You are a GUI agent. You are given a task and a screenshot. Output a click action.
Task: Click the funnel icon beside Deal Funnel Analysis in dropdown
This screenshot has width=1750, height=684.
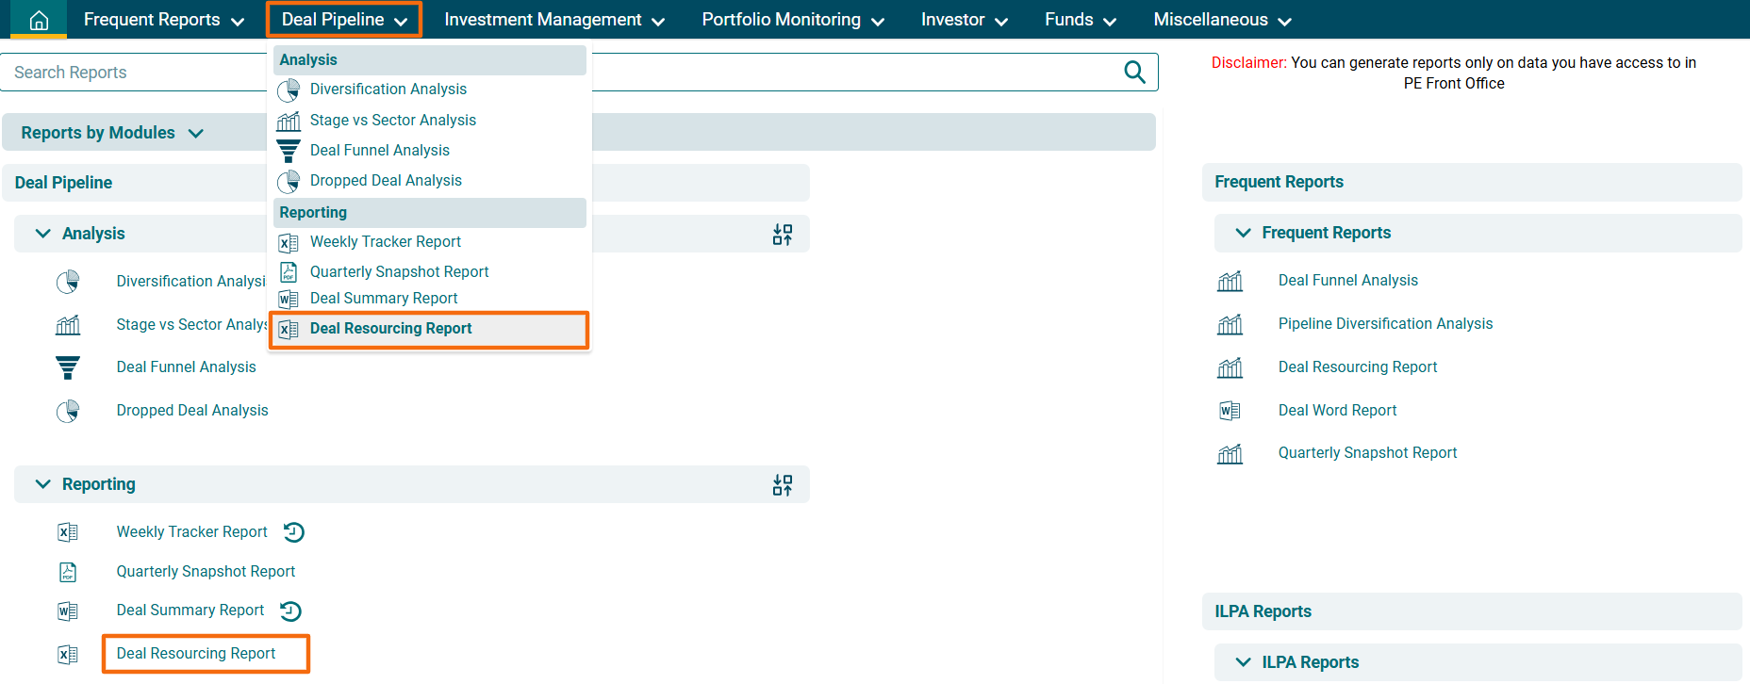click(x=289, y=151)
